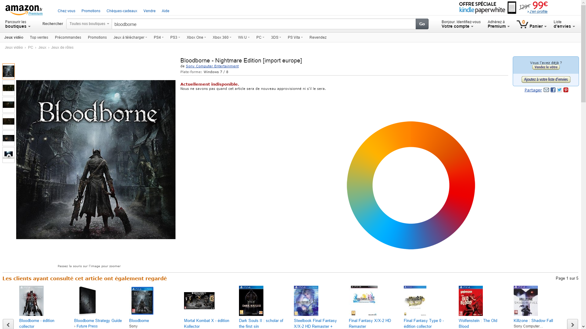Open Précommandes nav item
The height and width of the screenshot is (329, 586).
pos(68,37)
